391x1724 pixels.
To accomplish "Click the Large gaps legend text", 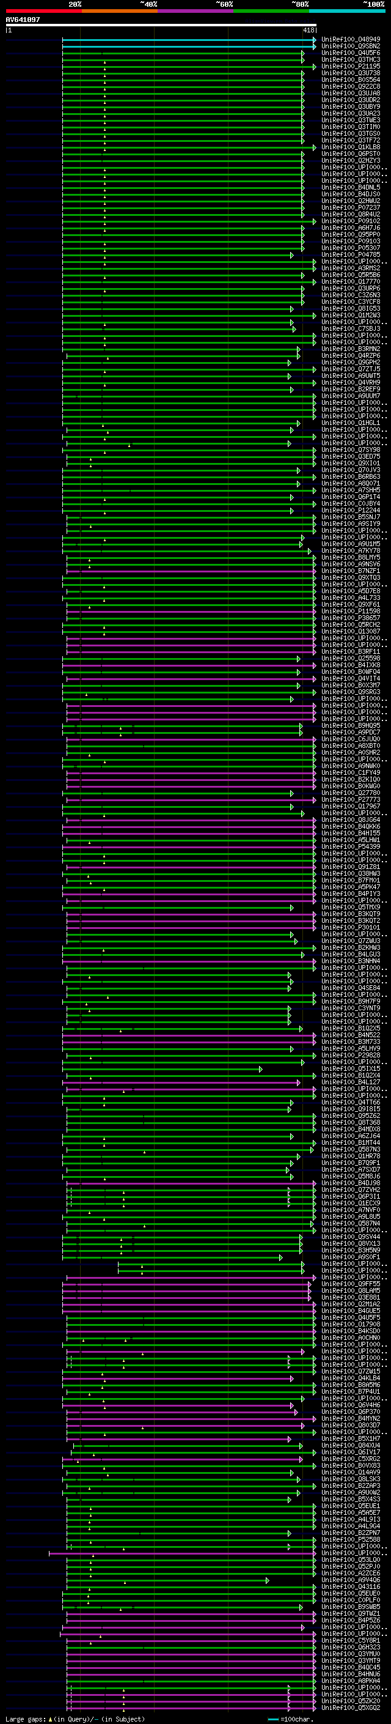I will (26, 1719).
